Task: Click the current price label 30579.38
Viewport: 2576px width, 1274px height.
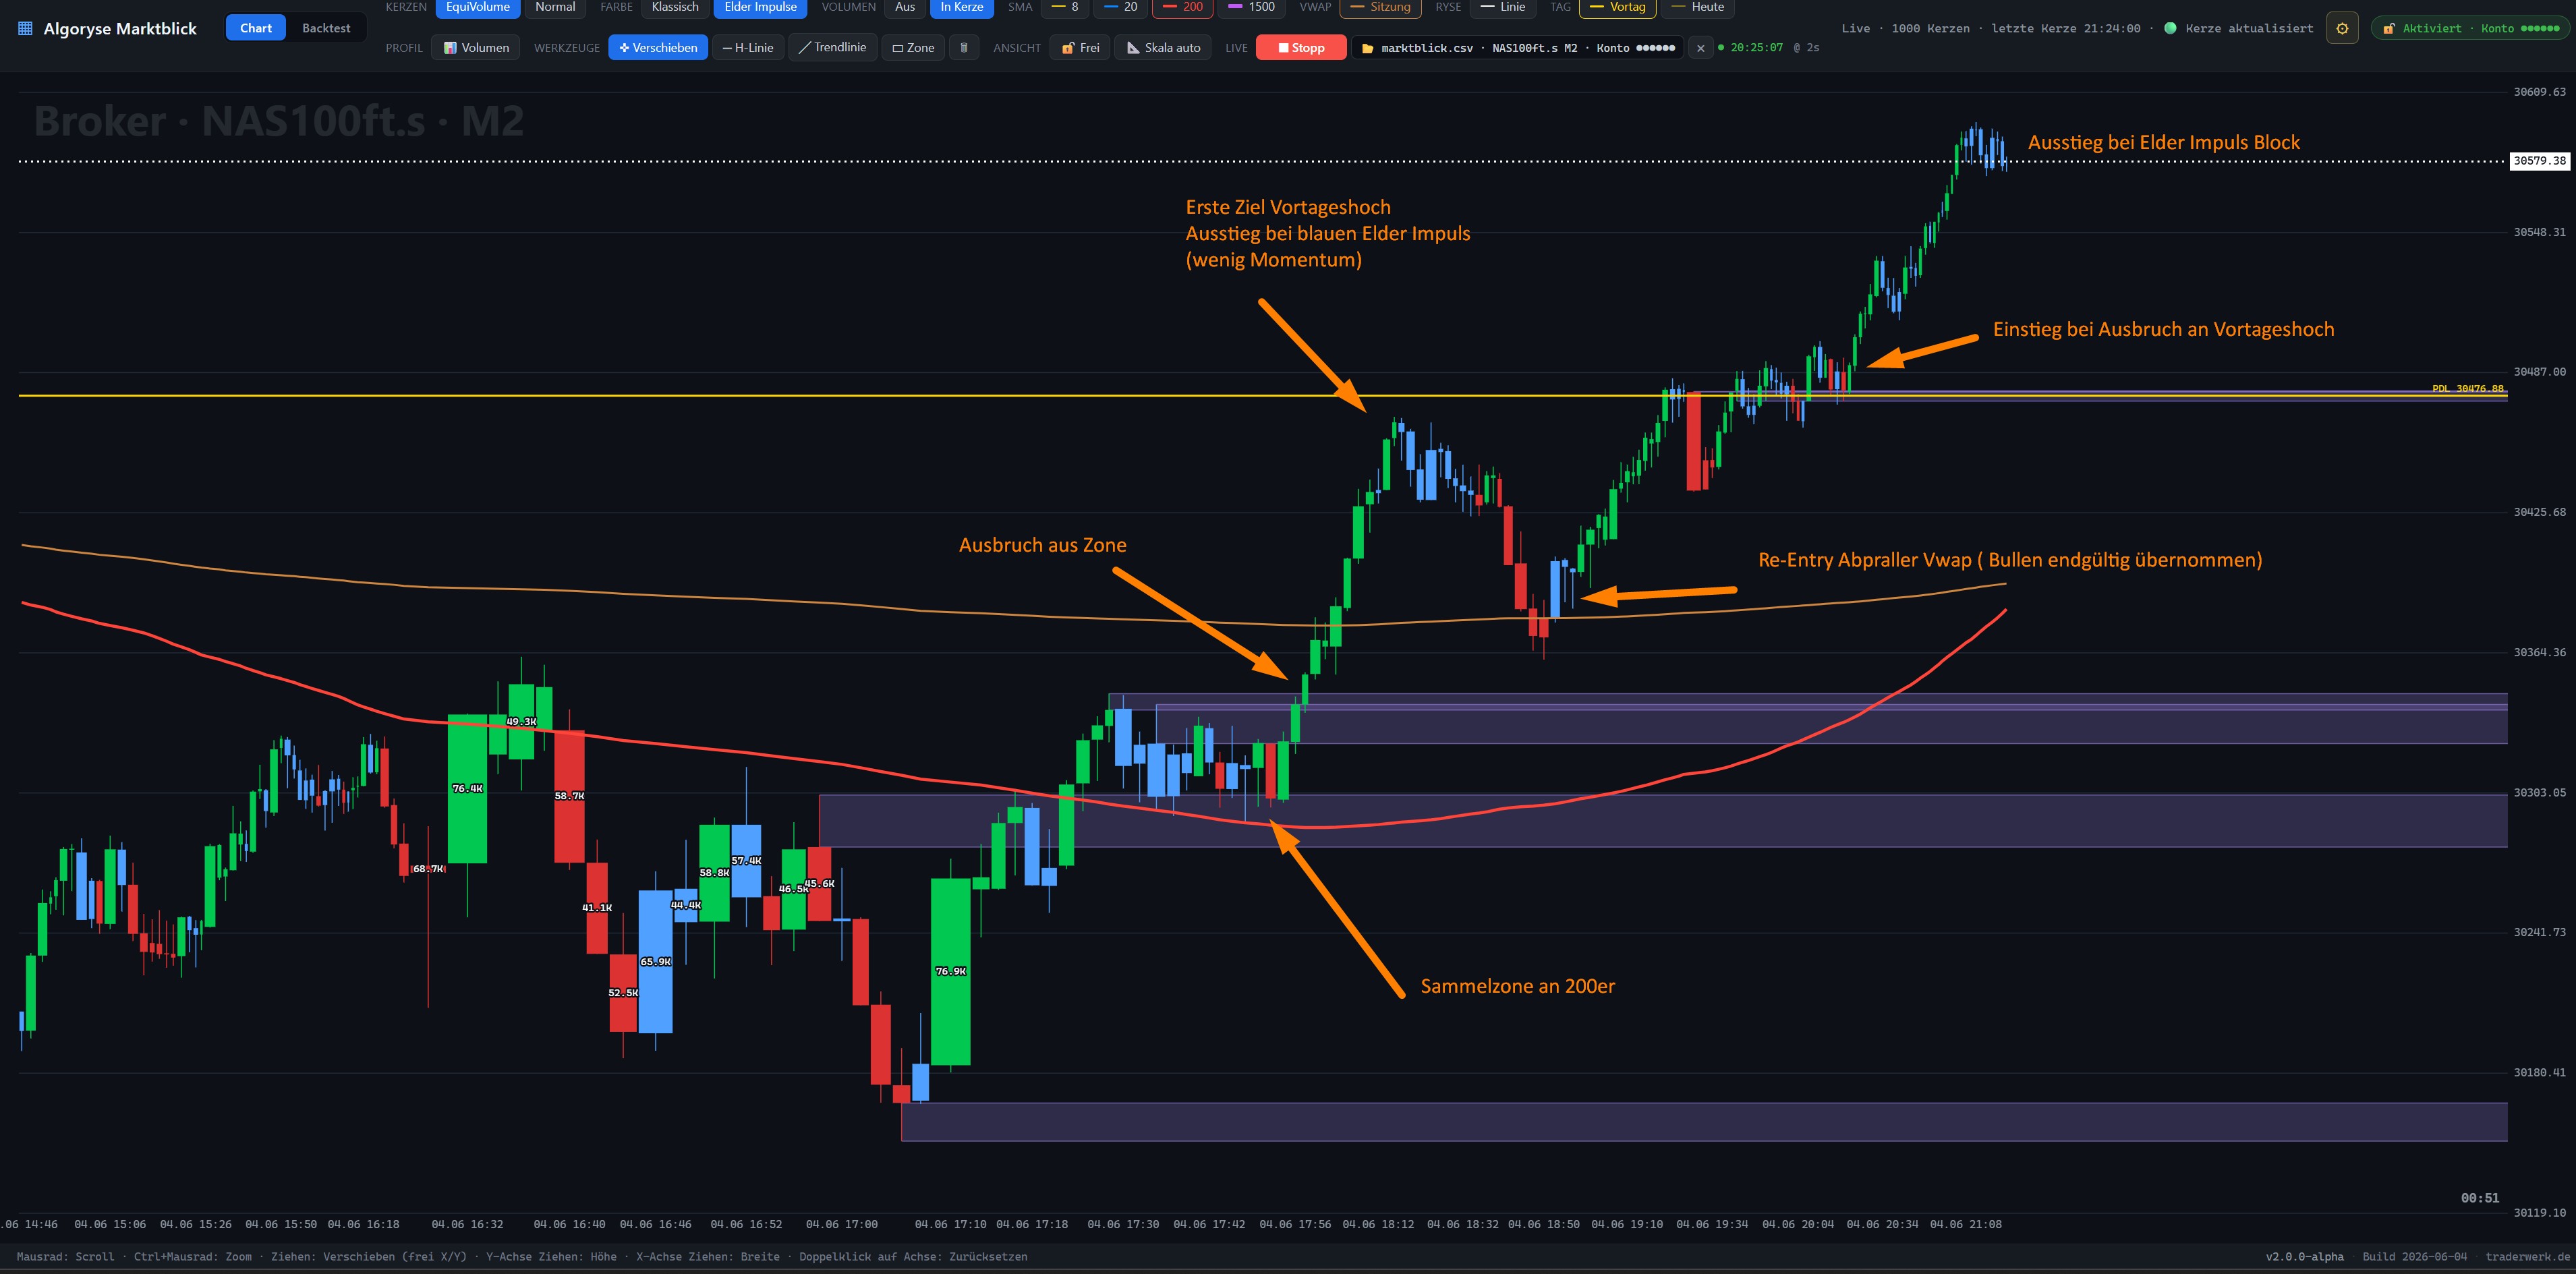Action: [x=2539, y=160]
